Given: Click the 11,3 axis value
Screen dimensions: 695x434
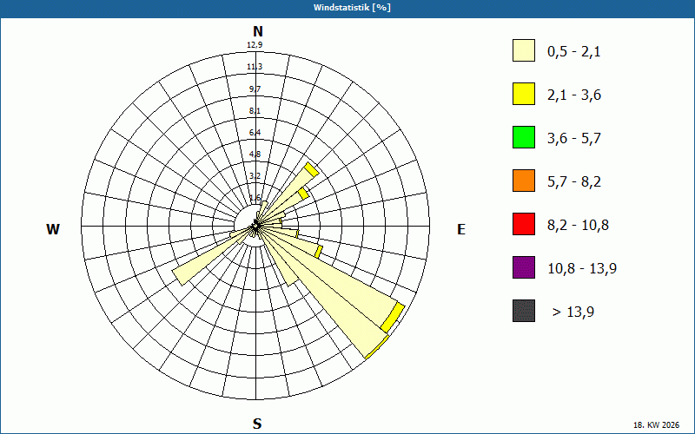Looking at the screenshot, I should click(x=255, y=67).
